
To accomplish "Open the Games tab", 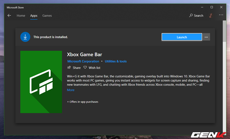I will click(x=47, y=16).
